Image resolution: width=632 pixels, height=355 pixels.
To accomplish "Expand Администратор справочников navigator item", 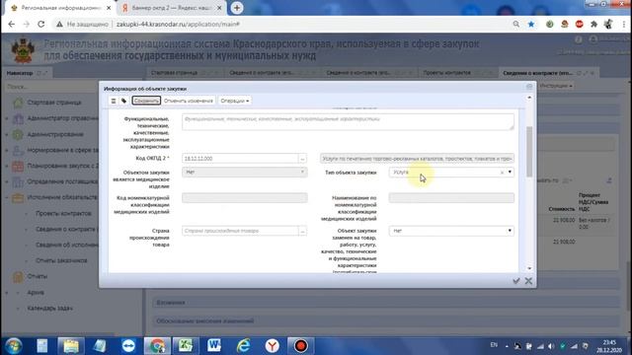I will pos(7,118).
